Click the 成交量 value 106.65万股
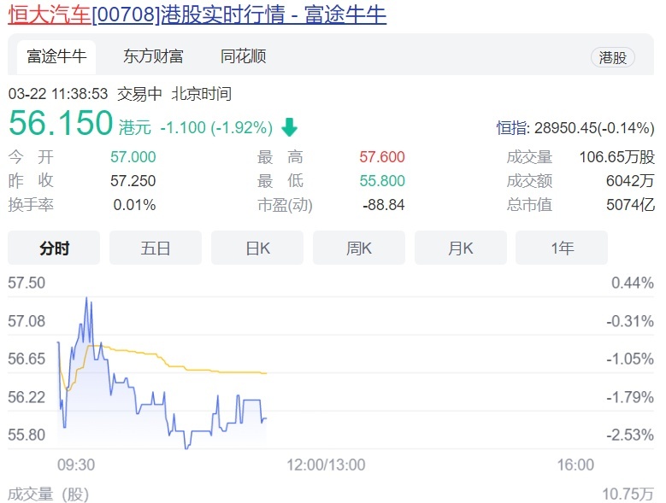 616,157
